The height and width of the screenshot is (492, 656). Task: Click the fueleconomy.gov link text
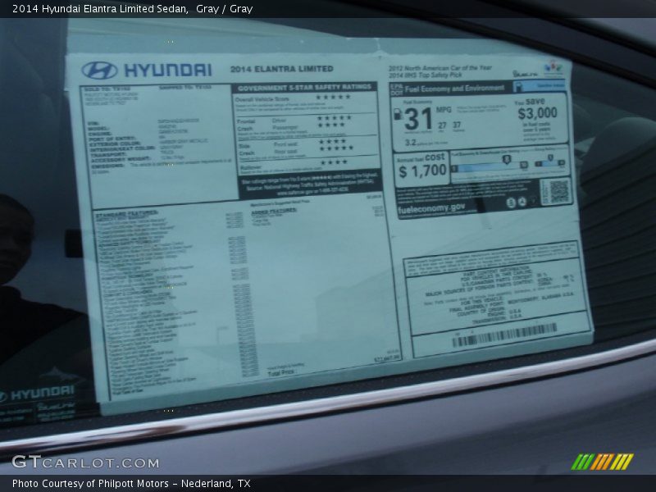click(431, 209)
